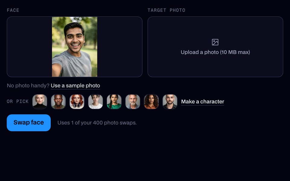Click the "TARGET PHOTO" heading label
Viewport: 290px width, 181px height.
(166, 10)
